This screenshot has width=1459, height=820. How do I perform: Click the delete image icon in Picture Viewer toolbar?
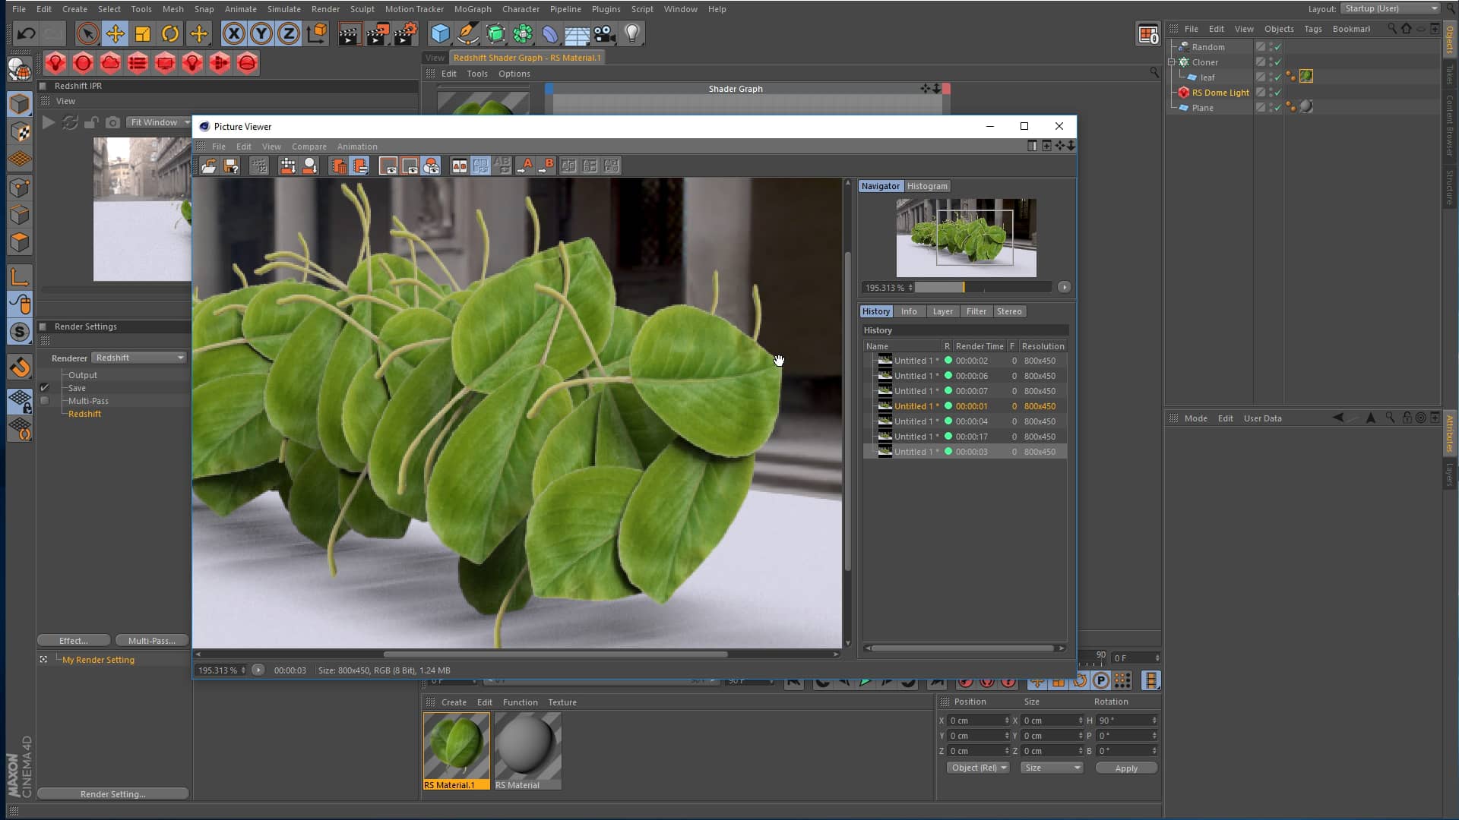pos(339,166)
